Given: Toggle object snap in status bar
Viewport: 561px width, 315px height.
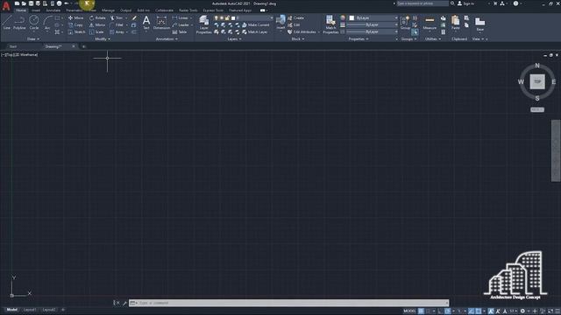Looking at the screenshot, I should (479, 311).
